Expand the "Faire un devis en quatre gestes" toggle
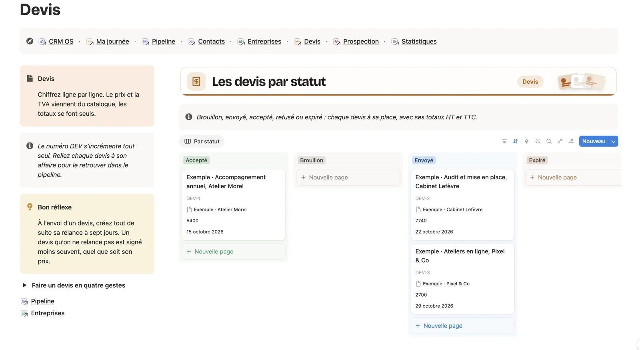640x350 pixels. tap(24, 285)
